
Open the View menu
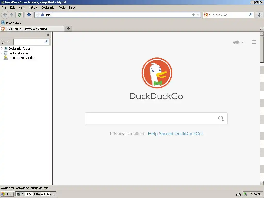[x=22, y=7]
